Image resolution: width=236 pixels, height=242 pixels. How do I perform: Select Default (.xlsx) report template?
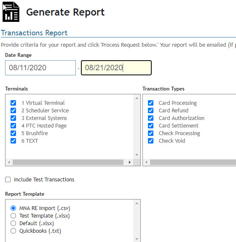[x=13, y=223]
